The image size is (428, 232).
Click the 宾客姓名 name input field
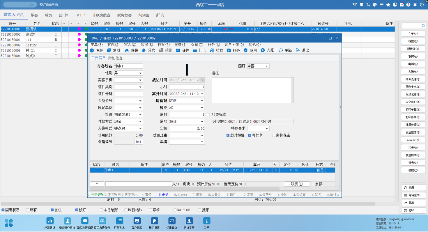[128, 66]
